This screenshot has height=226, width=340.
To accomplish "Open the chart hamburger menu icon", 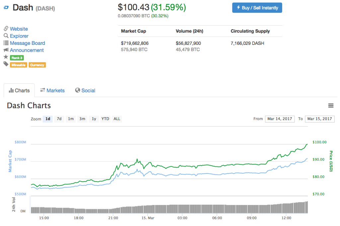I will point(331,105).
